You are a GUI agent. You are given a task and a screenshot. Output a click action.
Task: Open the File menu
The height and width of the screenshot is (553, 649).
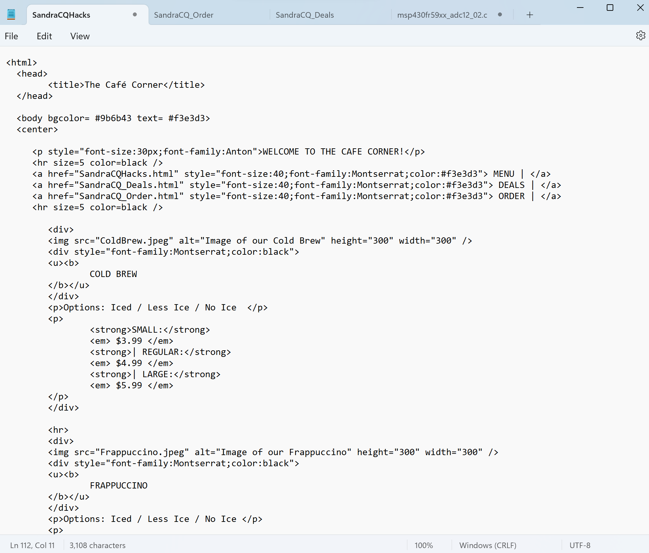tap(11, 36)
